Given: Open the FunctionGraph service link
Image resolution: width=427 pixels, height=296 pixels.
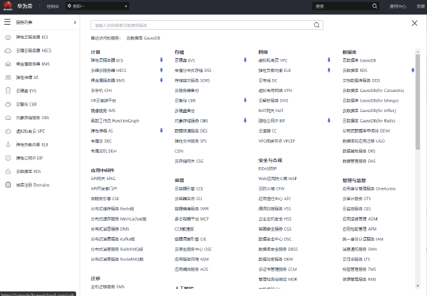Looking at the screenshot, I should (115, 120).
